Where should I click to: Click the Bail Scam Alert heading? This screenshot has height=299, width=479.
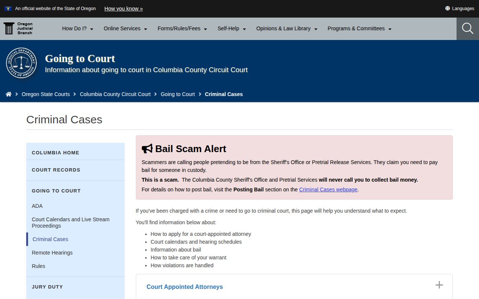point(190,149)
